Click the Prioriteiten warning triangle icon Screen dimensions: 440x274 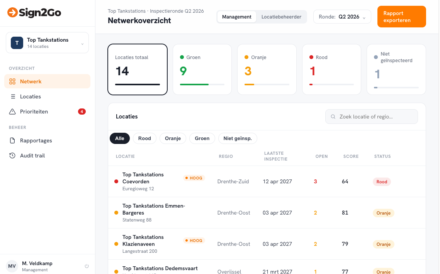pyautogui.click(x=12, y=112)
